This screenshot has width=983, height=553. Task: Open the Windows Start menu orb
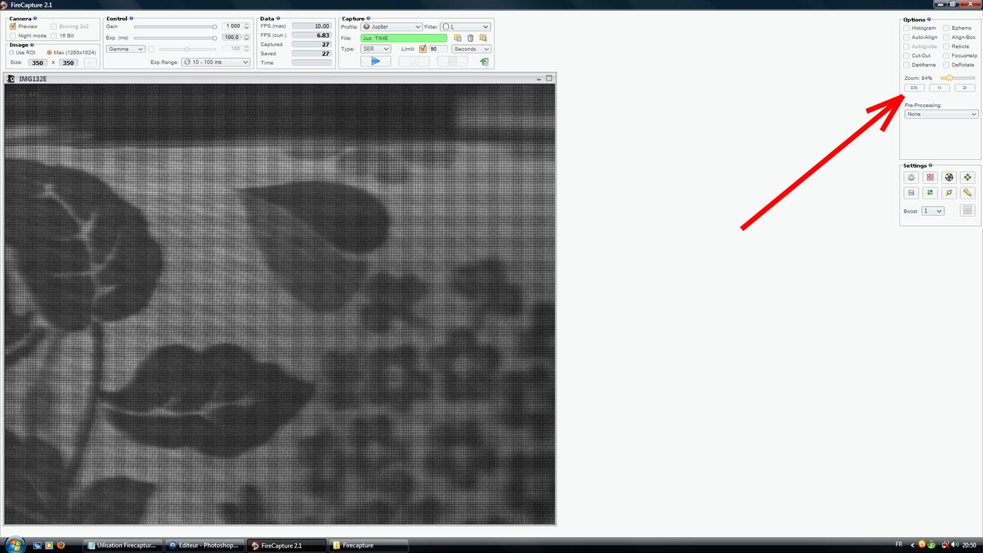coord(14,545)
